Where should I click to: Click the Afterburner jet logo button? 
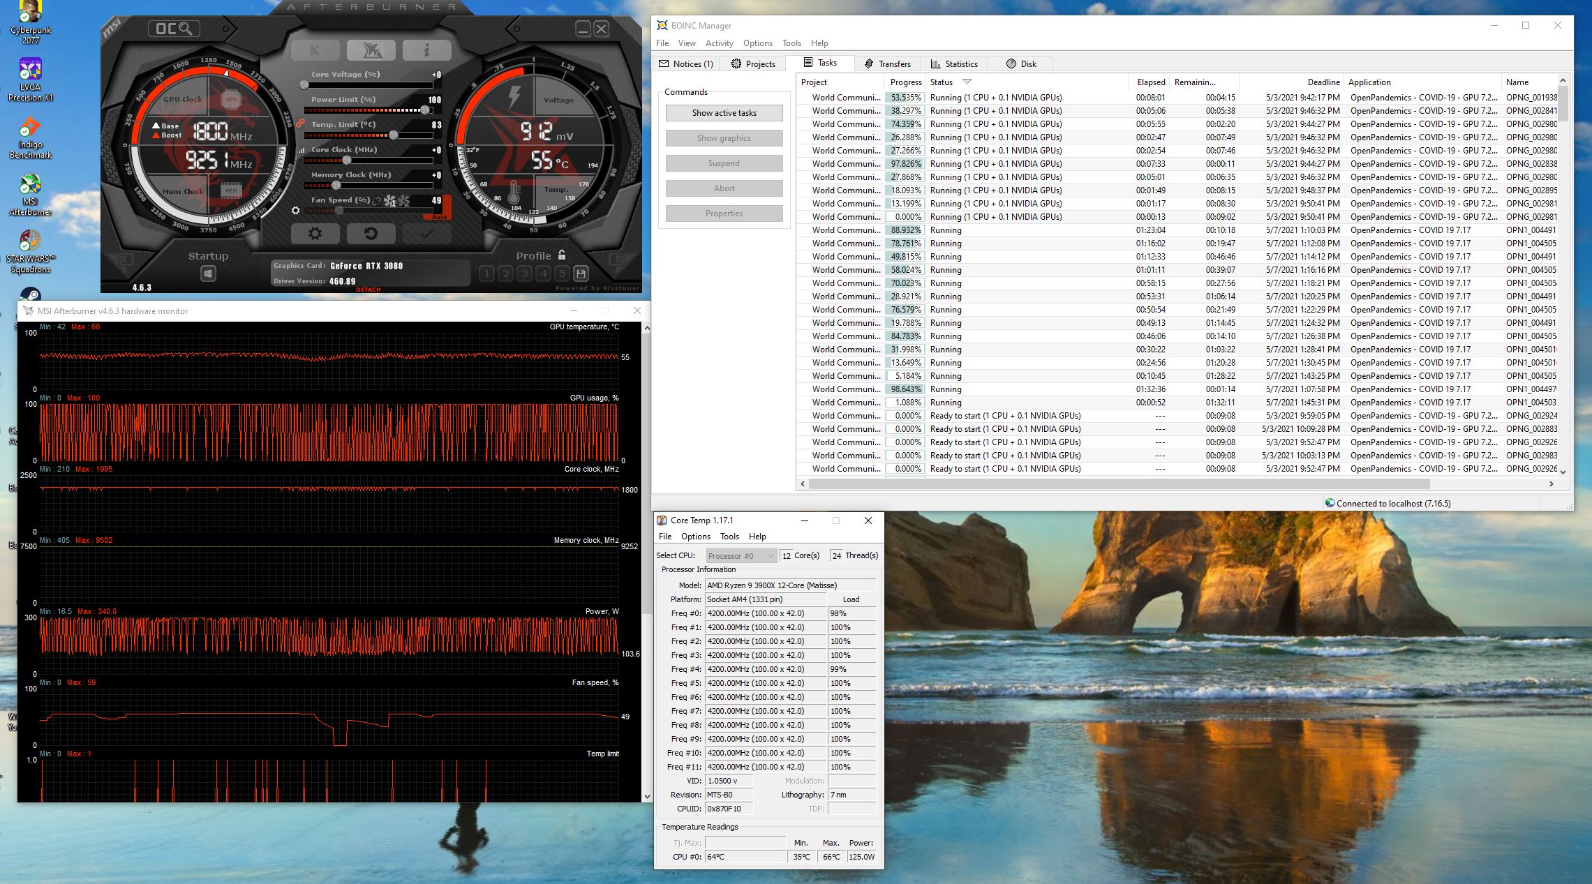[371, 50]
